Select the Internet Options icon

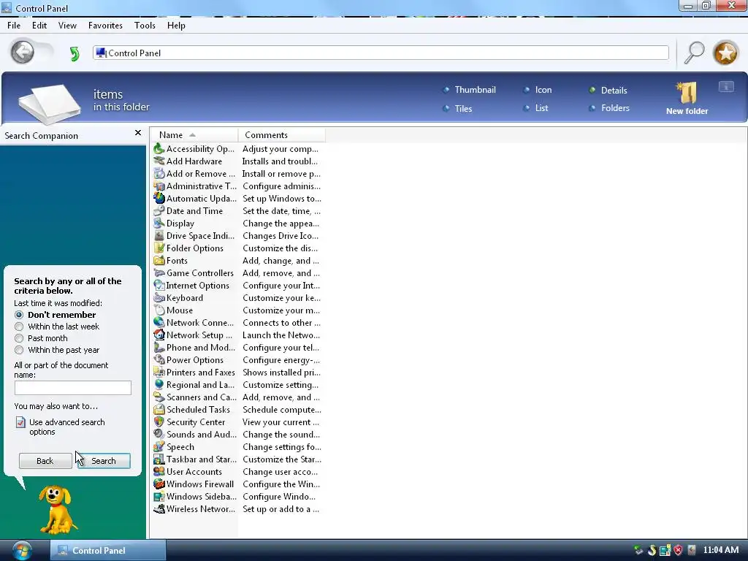coord(159,286)
